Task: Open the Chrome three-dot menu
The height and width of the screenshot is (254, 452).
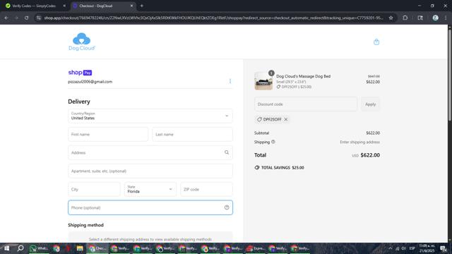Action: 446,18
